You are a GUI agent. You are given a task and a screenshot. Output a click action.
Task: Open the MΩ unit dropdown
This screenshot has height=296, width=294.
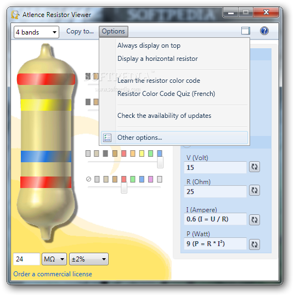pos(54,259)
